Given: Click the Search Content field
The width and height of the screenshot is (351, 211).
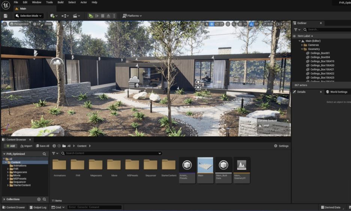Looking at the screenshot, I should pos(111,153).
